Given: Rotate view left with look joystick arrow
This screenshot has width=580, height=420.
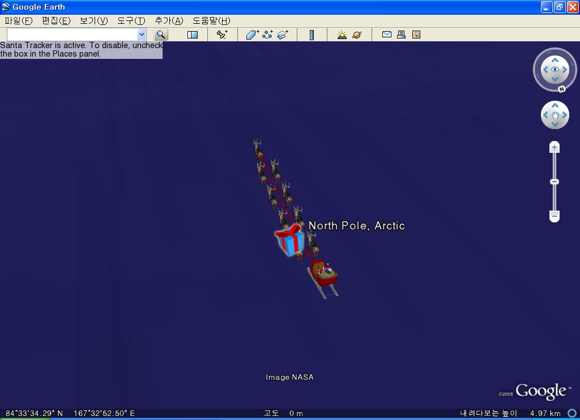Looking at the screenshot, I should 545,70.
